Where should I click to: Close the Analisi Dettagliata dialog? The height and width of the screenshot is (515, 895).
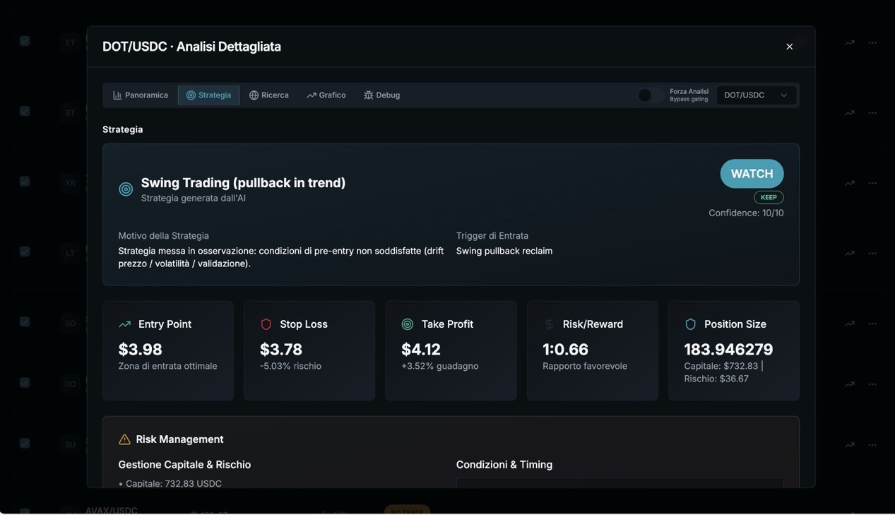tap(790, 47)
